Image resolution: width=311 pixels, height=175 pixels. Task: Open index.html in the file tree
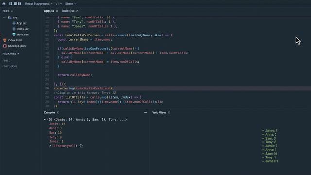(x=15, y=40)
